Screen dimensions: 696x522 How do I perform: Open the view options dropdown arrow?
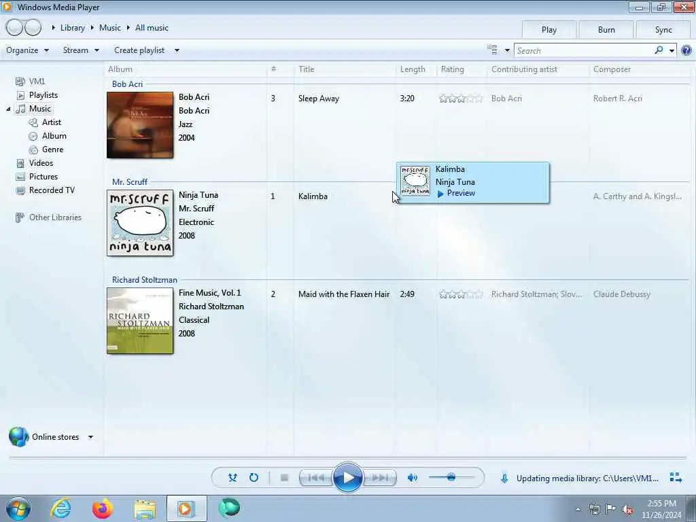click(507, 50)
